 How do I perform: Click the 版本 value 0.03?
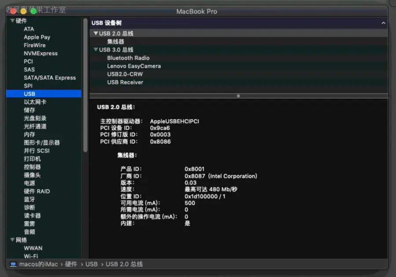[191, 183]
